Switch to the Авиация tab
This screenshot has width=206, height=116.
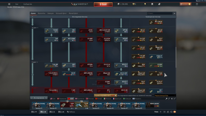[x=50, y=13]
